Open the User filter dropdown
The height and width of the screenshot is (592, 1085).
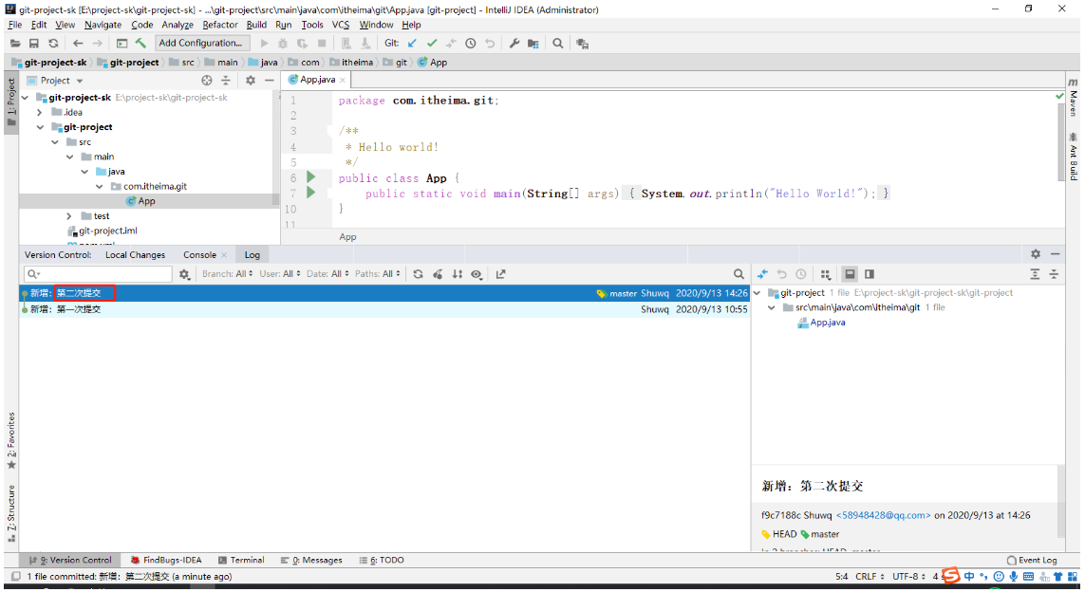pos(280,274)
